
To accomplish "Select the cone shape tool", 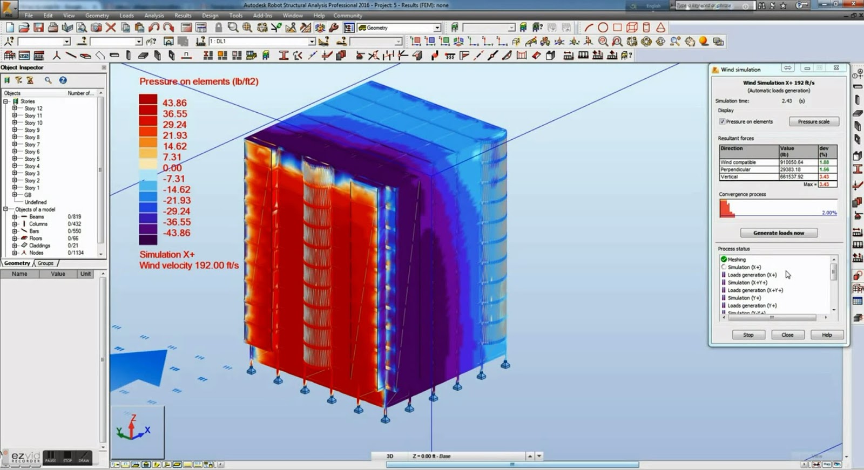I will [x=660, y=28].
